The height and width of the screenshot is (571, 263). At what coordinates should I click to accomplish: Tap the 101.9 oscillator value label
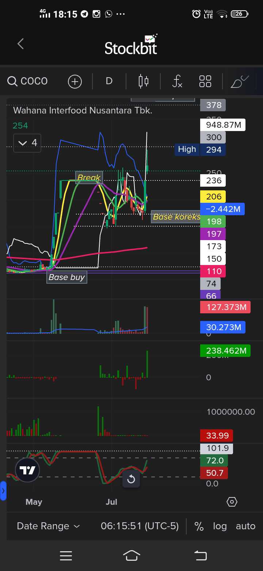coord(217,448)
